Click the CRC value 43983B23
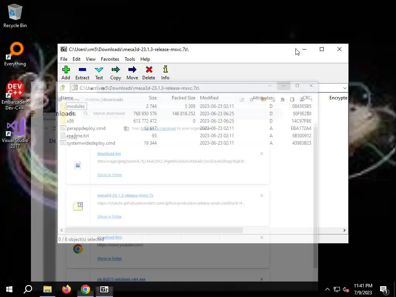The height and width of the screenshot is (297, 396). 302,143
